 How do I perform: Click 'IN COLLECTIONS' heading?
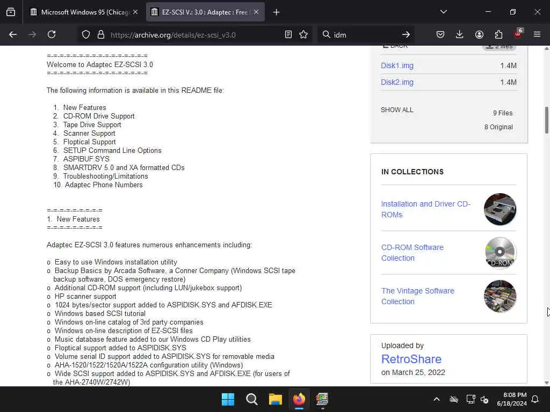[412, 172]
